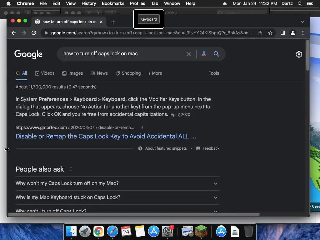Open Preview app in the Dock
This screenshot has height=240, width=320.
pyautogui.click(x=187, y=232)
